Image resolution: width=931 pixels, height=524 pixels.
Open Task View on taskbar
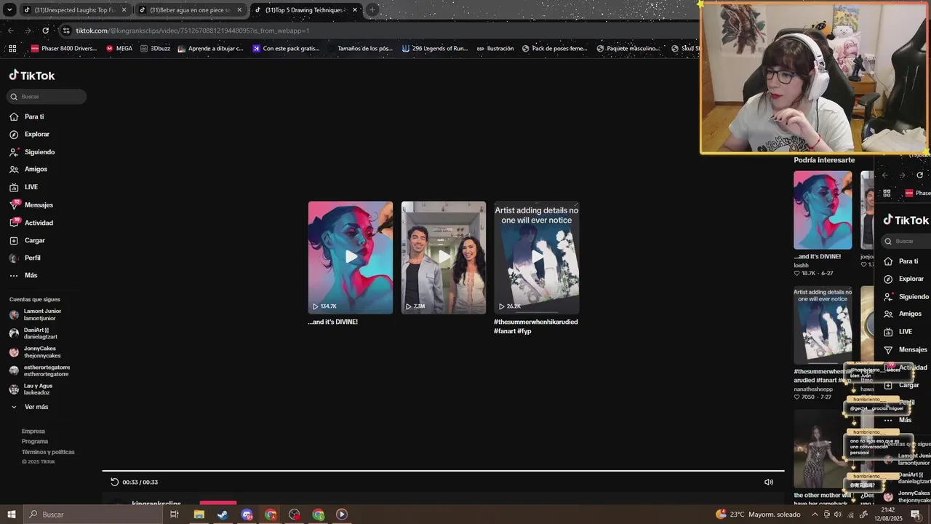click(175, 515)
